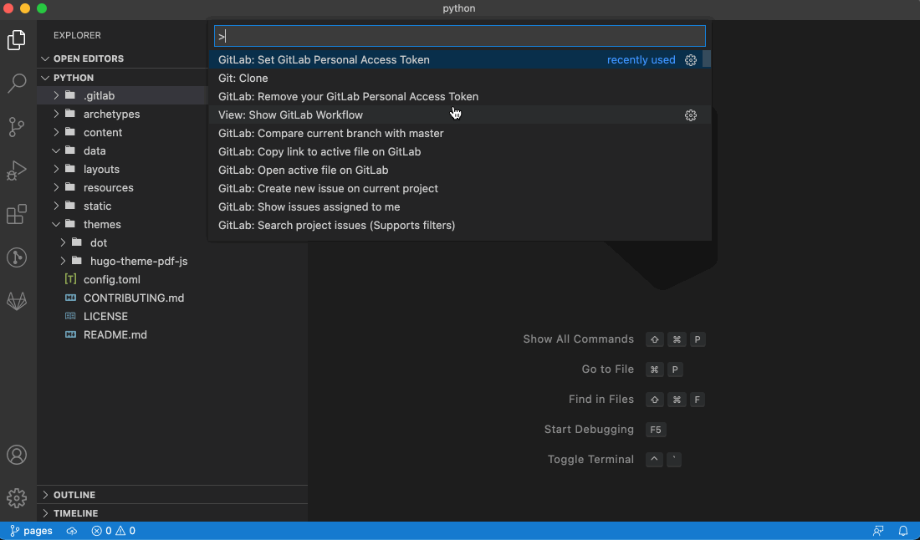Click the recently used label
This screenshot has height=540, width=920.
tap(641, 60)
